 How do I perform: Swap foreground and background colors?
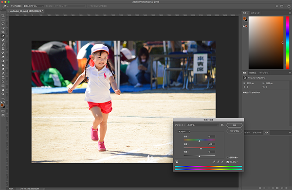click(4, 102)
